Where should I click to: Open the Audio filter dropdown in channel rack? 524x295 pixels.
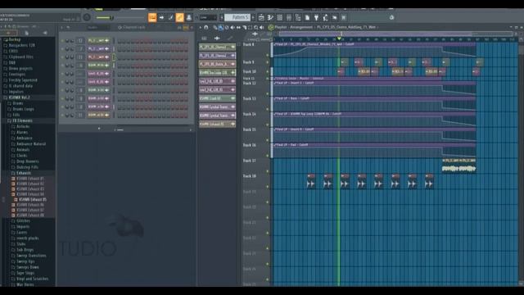click(x=97, y=27)
